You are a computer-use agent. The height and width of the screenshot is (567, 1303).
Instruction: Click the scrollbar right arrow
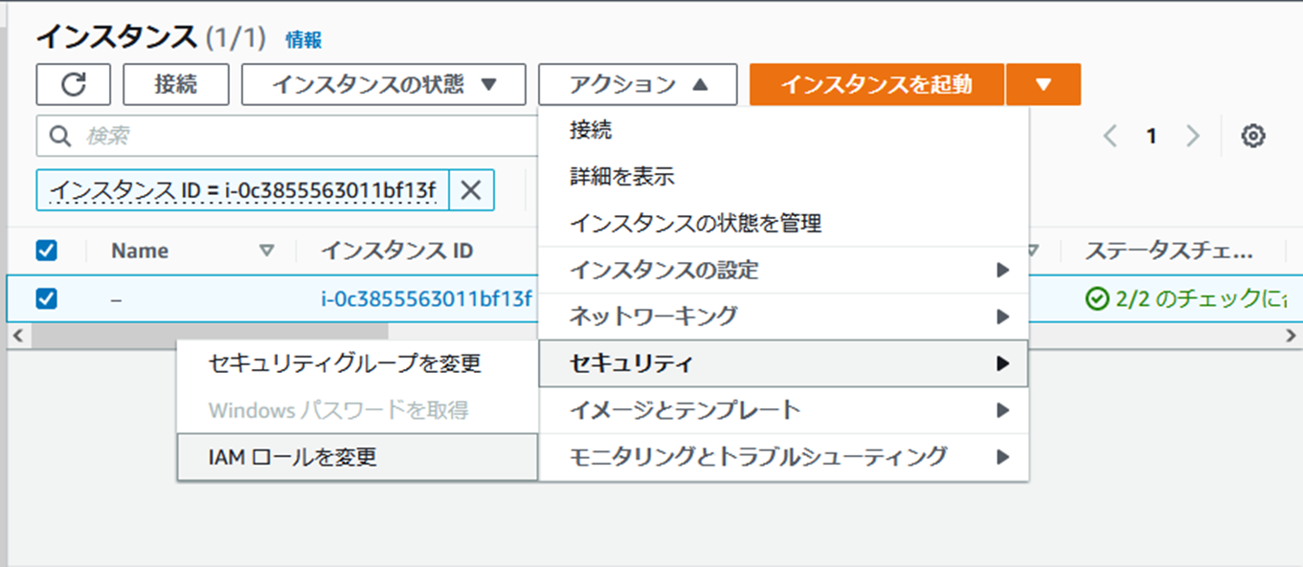pyautogui.click(x=1291, y=336)
